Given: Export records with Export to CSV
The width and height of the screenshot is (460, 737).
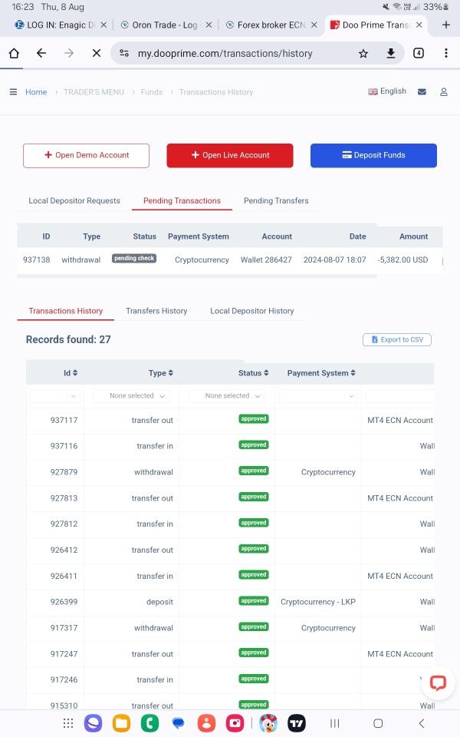Looking at the screenshot, I should tap(397, 339).
